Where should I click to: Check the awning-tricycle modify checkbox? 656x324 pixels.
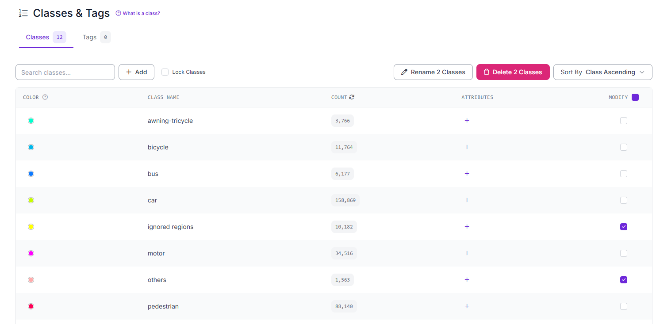[x=624, y=121]
